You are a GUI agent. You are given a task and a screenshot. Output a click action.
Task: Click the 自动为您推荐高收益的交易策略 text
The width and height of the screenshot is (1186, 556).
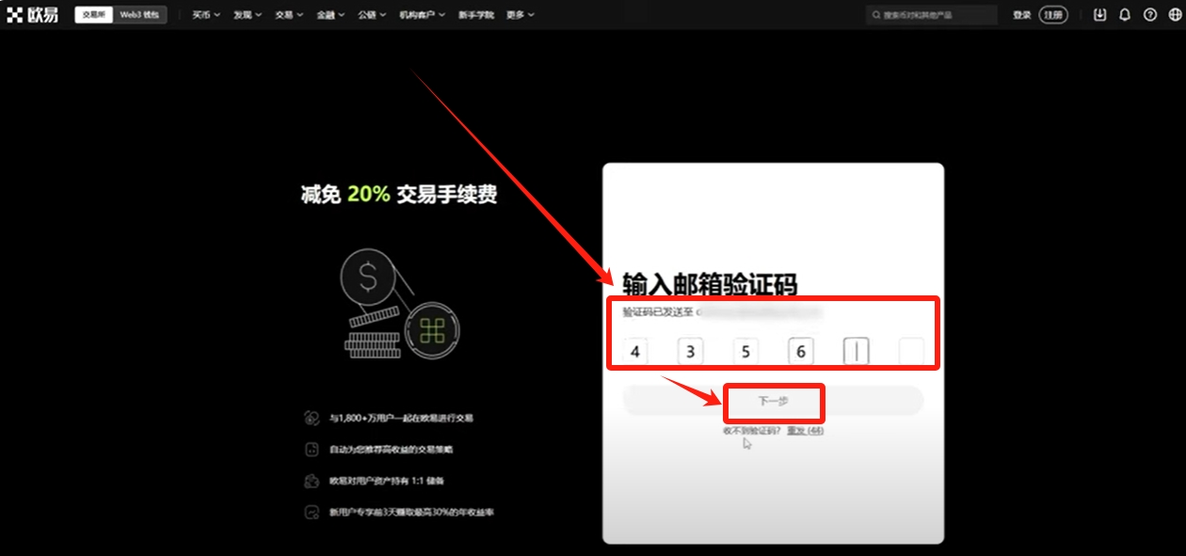click(x=392, y=450)
